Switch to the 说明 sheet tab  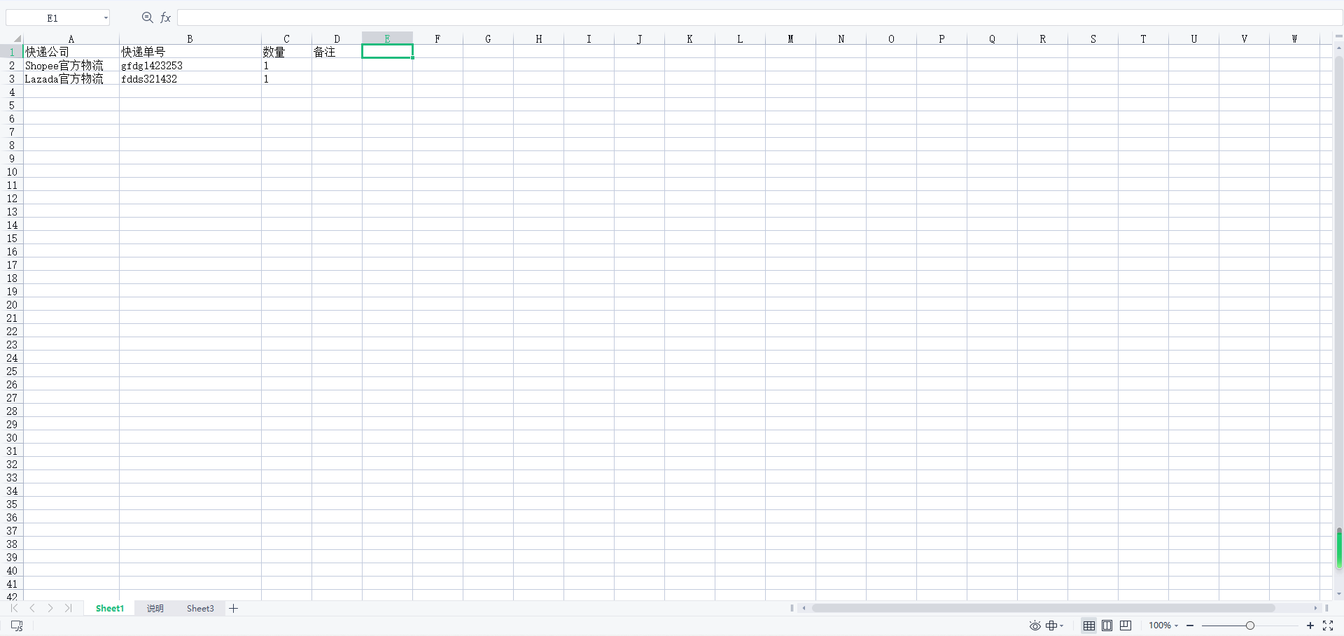(x=155, y=609)
